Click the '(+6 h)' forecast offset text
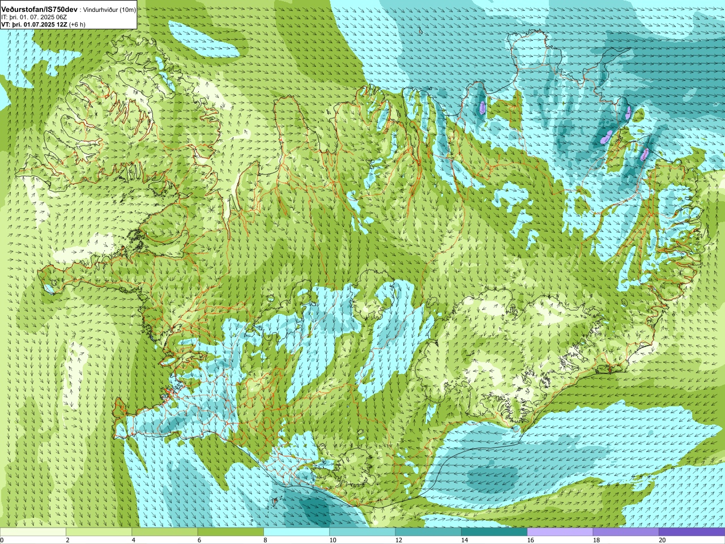This screenshot has height=544, width=725. point(77,24)
